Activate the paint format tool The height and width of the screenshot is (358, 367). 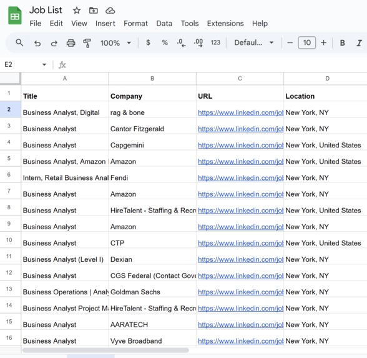click(x=87, y=43)
